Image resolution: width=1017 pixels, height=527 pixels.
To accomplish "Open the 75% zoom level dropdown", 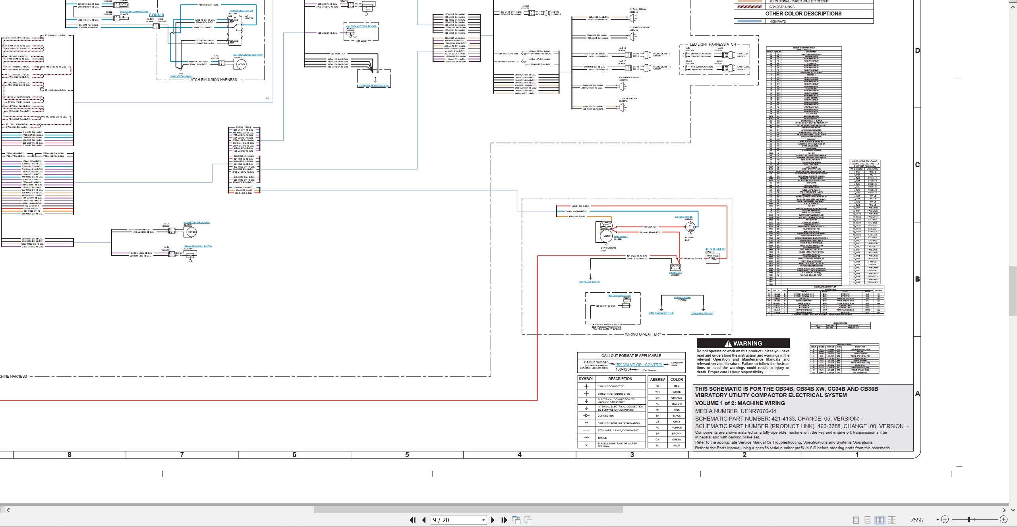I will tap(937, 520).
